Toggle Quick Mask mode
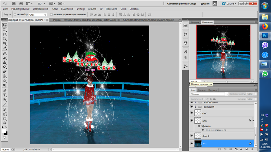This screenshot has height=152, width=271. pyautogui.click(x=5, y=138)
